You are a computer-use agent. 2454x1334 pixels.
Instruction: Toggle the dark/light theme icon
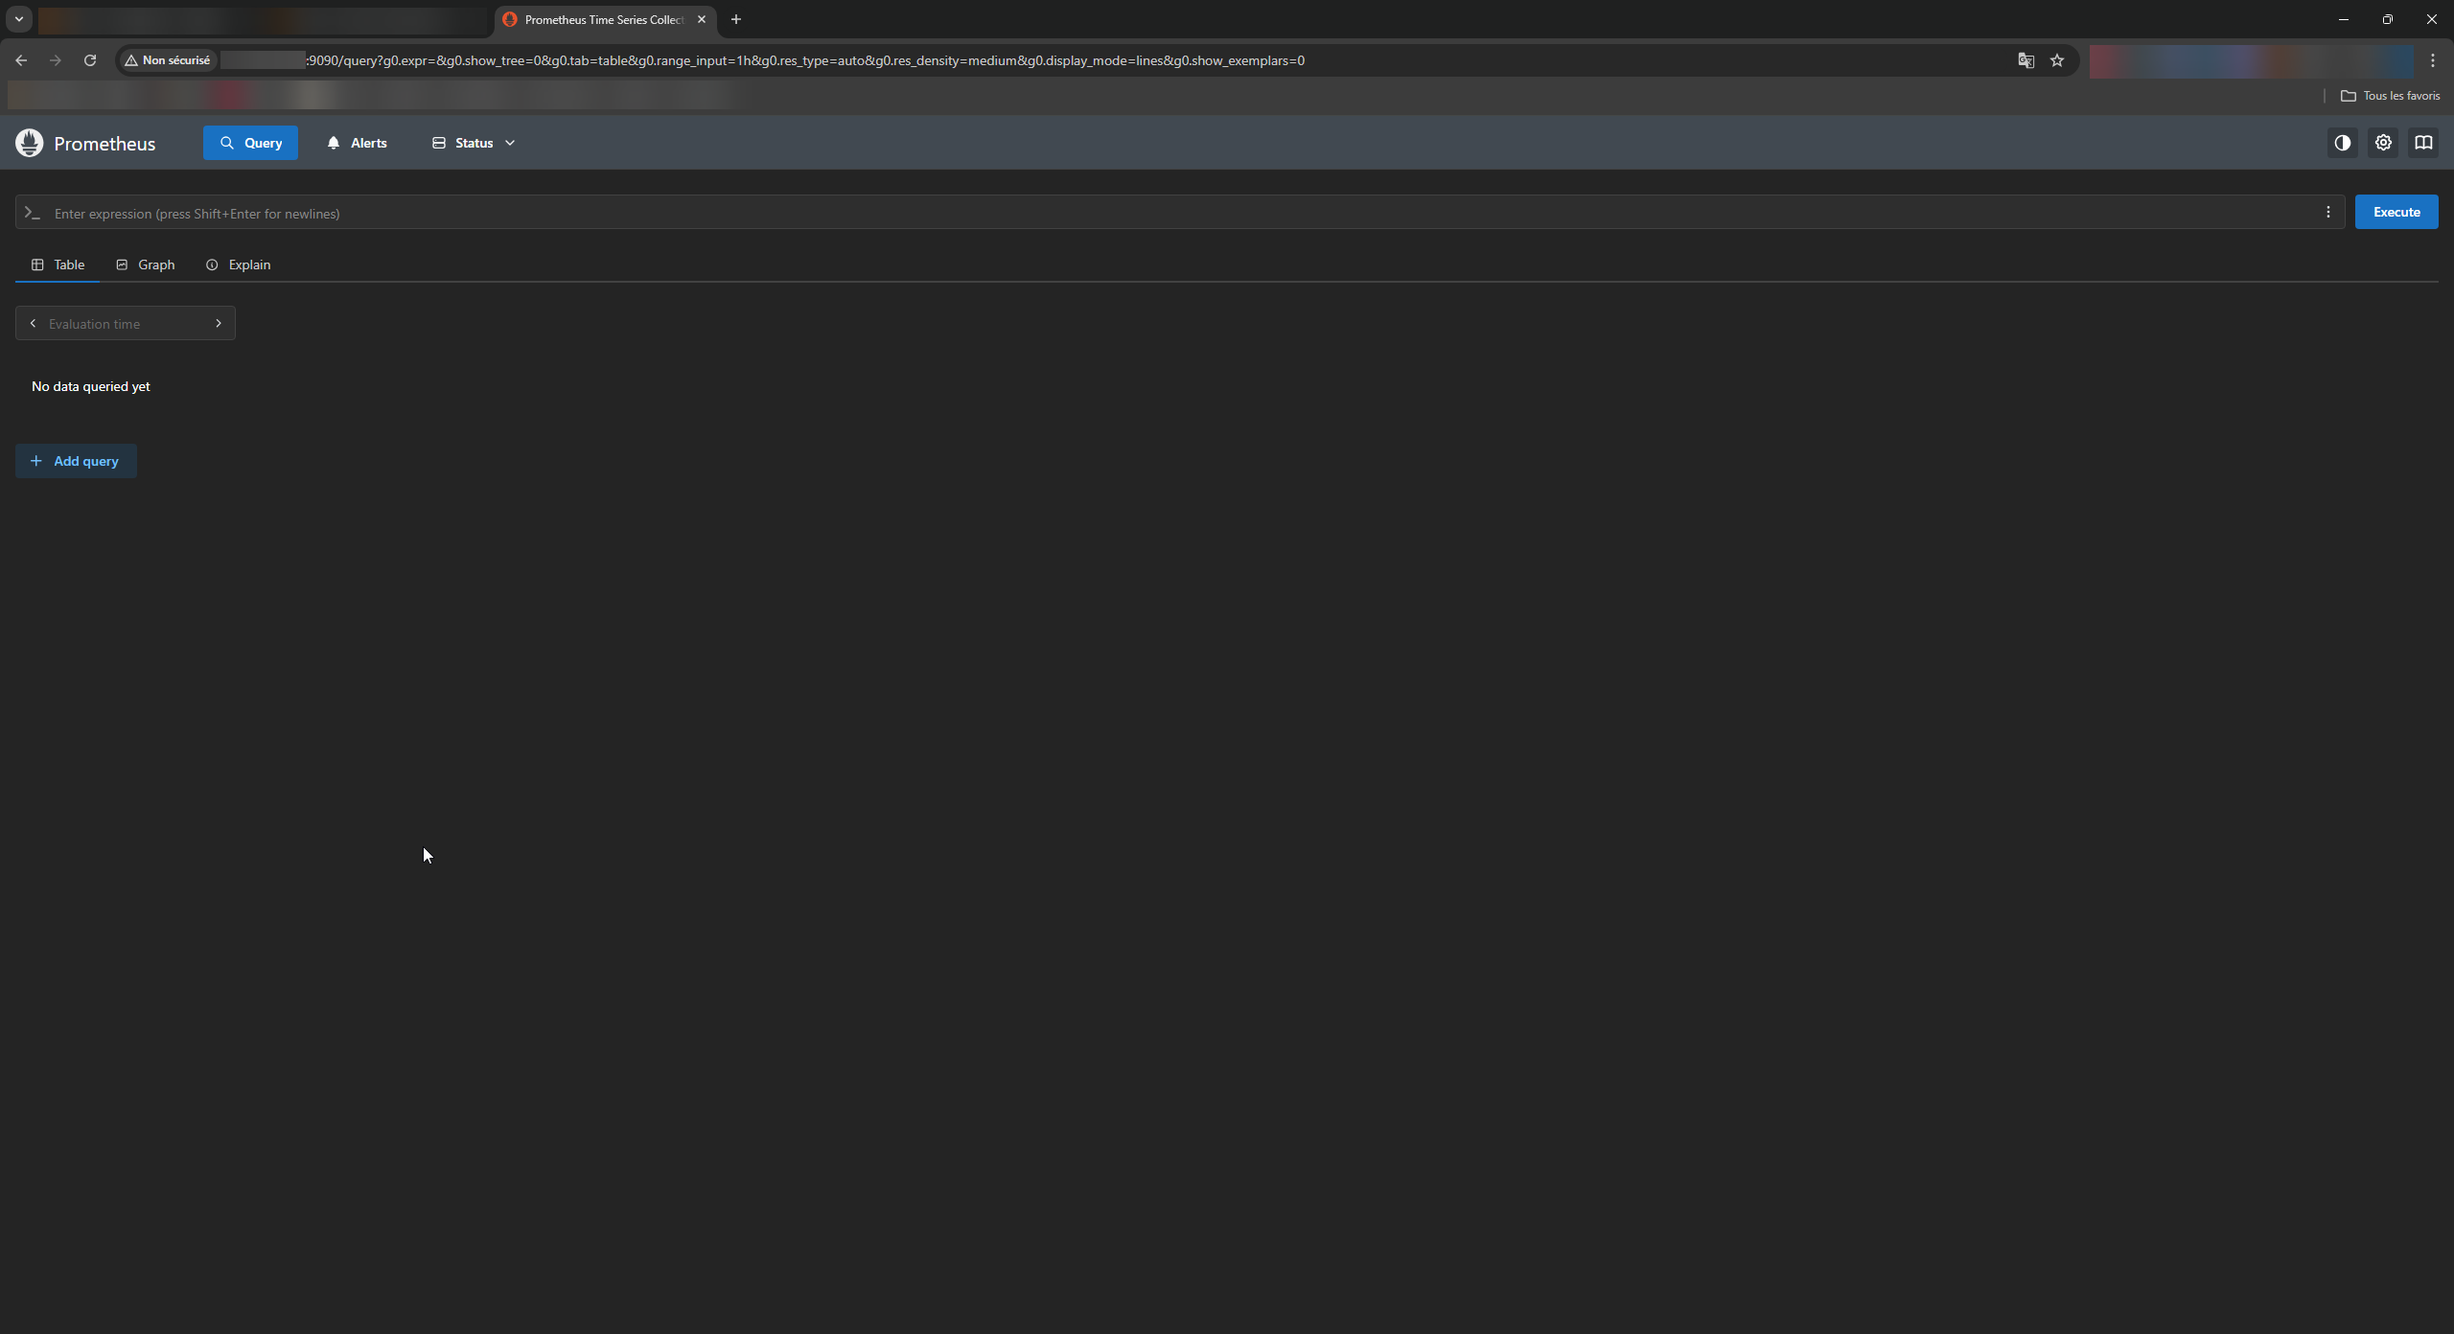point(2343,143)
